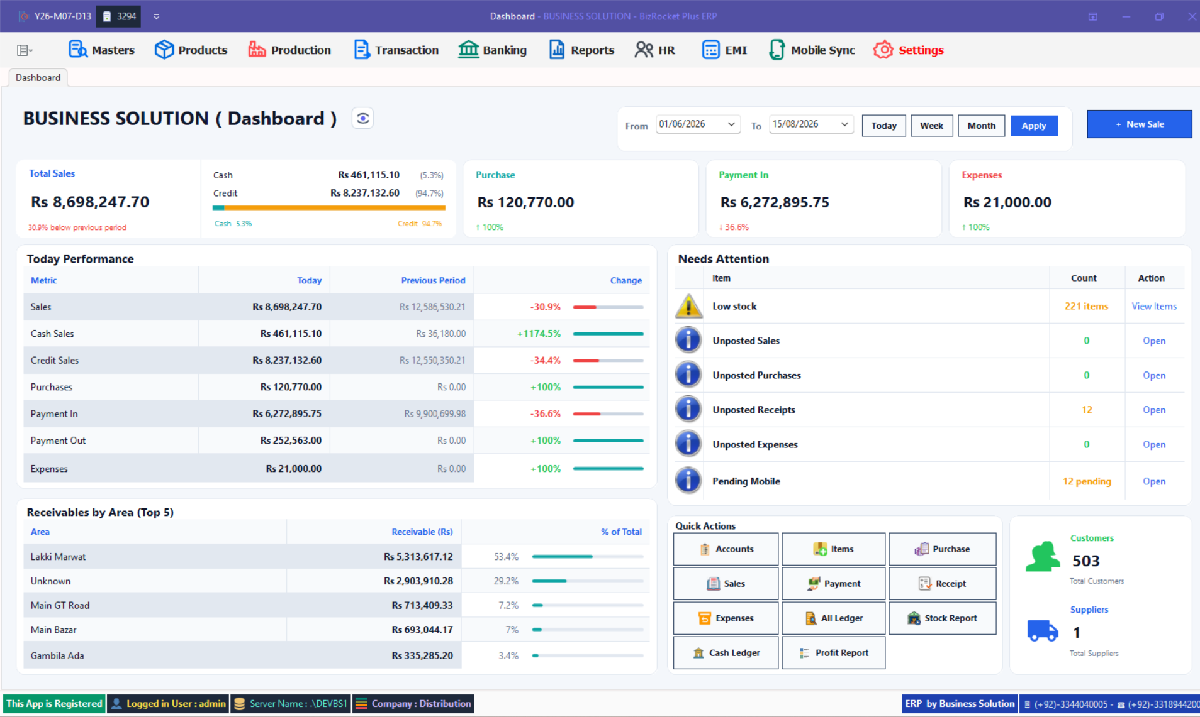The image size is (1200, 717).
Task: Open the Production menu
Action: point(289,50)
